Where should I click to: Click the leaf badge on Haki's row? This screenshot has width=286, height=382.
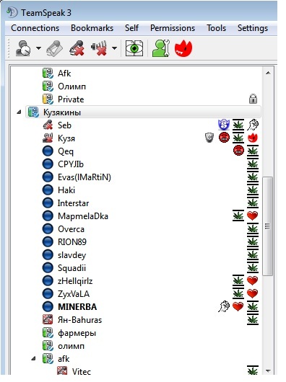coord(253,190)
